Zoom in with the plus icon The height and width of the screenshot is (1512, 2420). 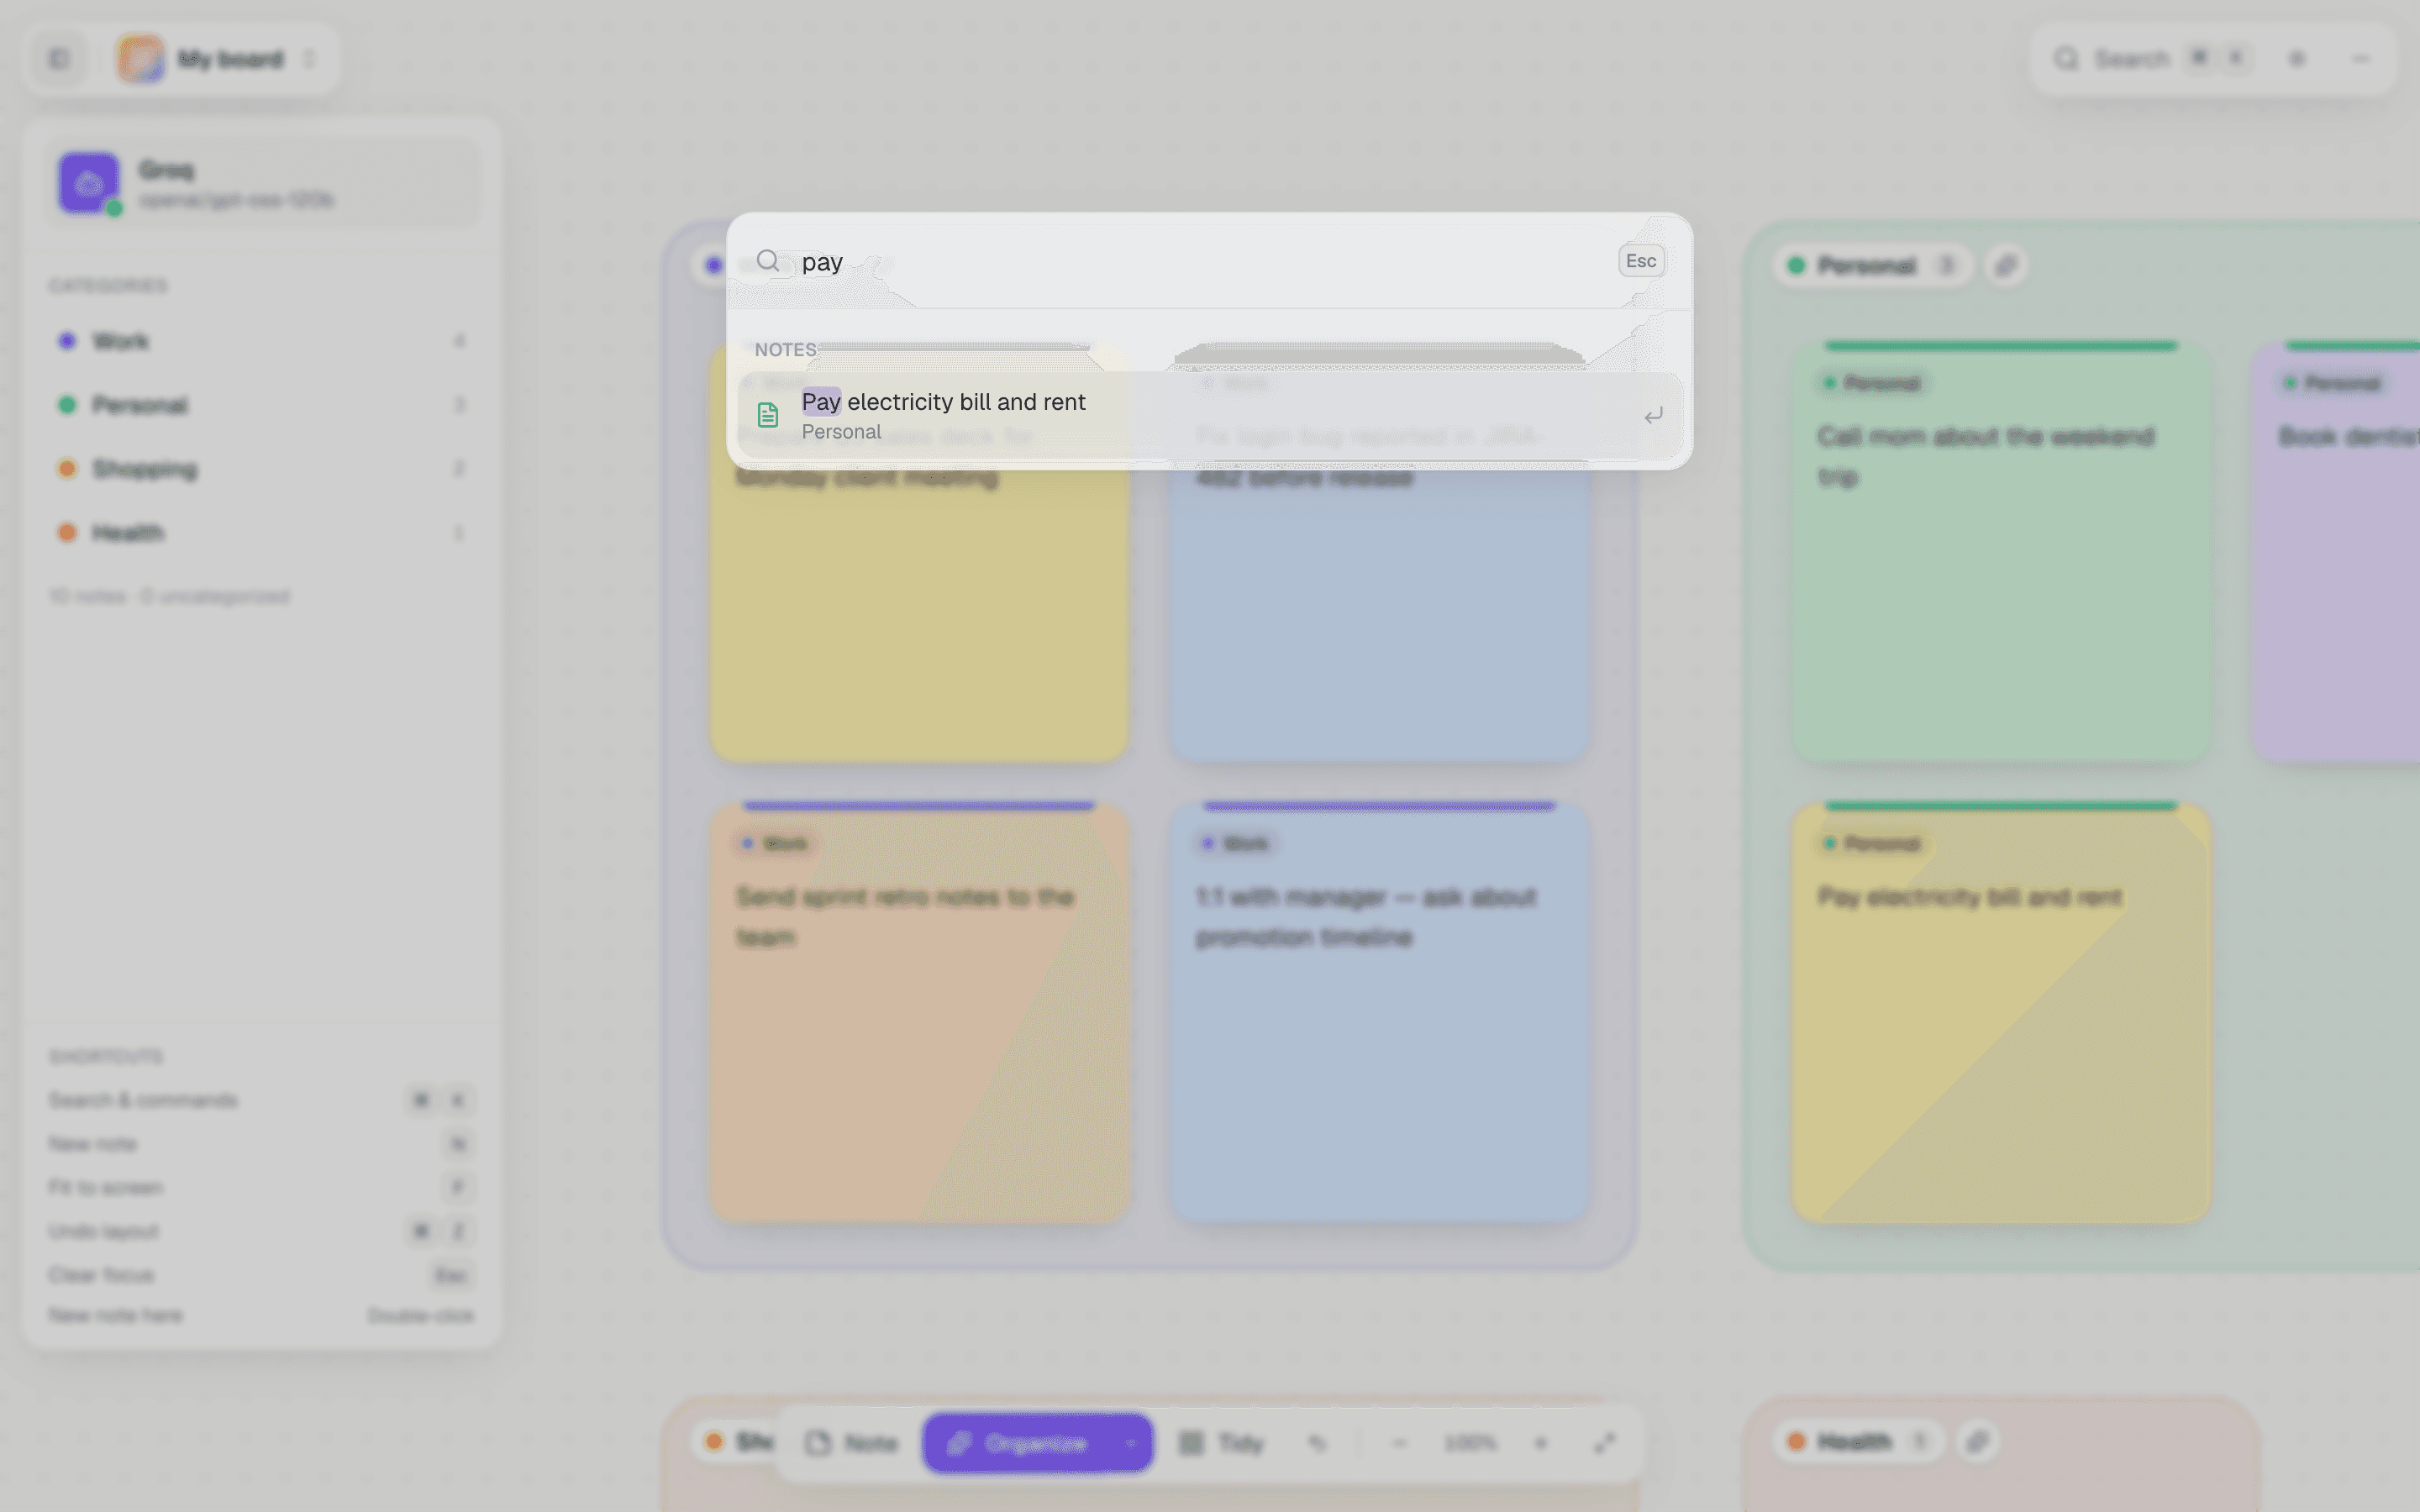click(1541, 1443)
